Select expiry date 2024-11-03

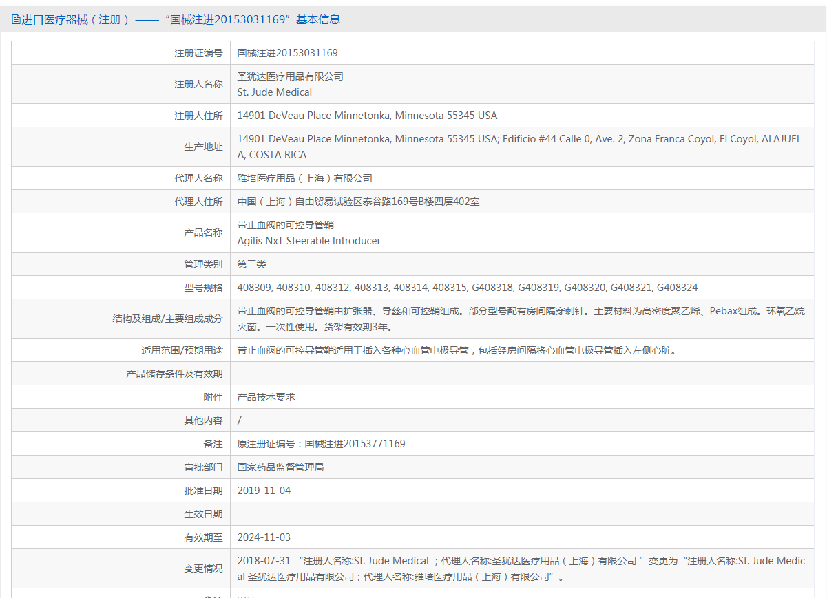point(264,537)
